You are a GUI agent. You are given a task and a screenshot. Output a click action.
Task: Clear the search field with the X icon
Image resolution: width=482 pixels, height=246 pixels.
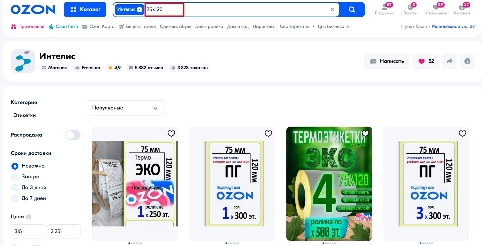click(x=332, y=10)
